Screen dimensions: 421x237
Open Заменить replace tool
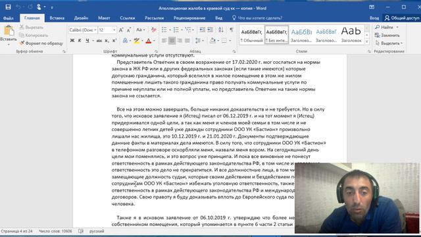click(387, 35)
